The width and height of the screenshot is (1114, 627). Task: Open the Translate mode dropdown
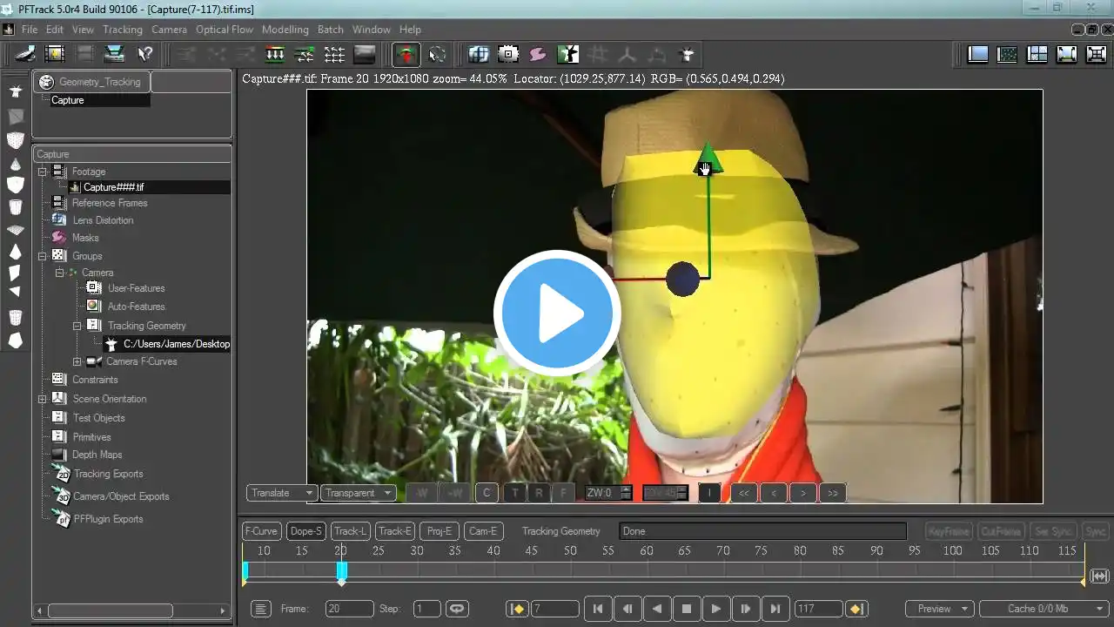282,493
